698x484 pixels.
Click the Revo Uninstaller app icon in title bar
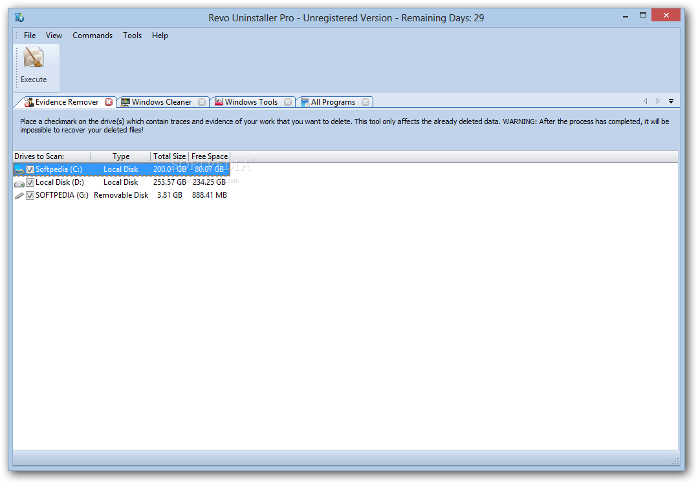pos(19,17)
